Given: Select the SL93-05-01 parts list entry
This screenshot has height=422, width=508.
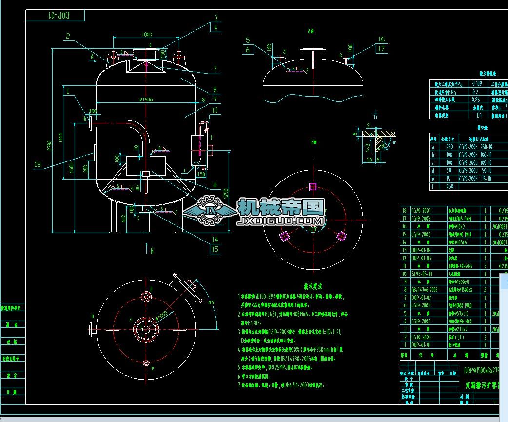Looking at the screenshot, I should pos(422,274).
